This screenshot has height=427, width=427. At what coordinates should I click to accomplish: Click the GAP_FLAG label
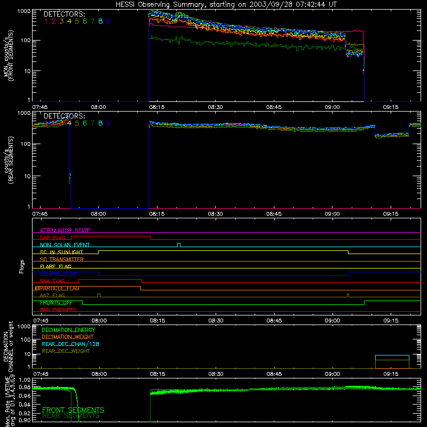point(52,238)
